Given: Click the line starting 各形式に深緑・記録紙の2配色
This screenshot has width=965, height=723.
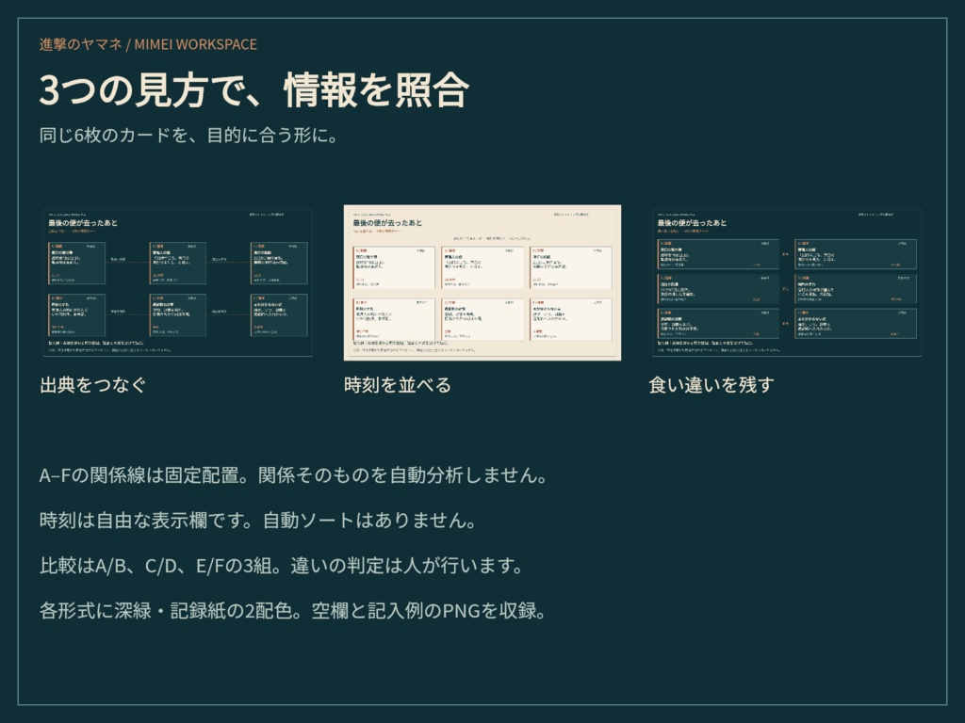Looking at the screenshot, I should [292, 611].
